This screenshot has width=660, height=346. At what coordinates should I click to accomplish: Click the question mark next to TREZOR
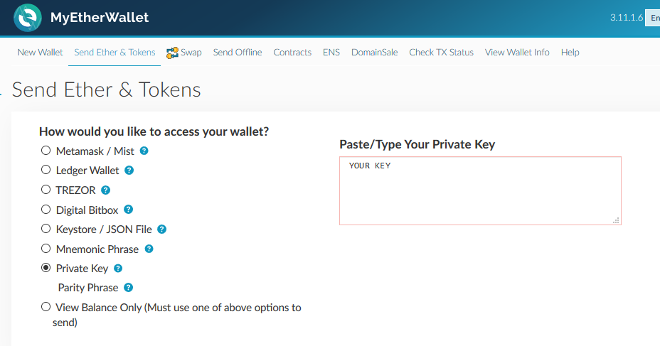coord(106,190)
